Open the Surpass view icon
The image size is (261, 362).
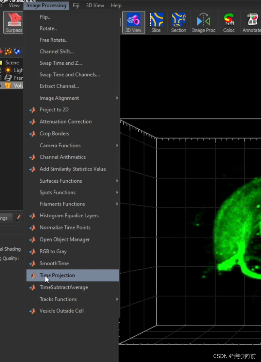(14, 23)
